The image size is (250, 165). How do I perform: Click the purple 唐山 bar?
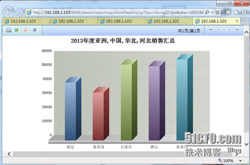click(157, 100)
